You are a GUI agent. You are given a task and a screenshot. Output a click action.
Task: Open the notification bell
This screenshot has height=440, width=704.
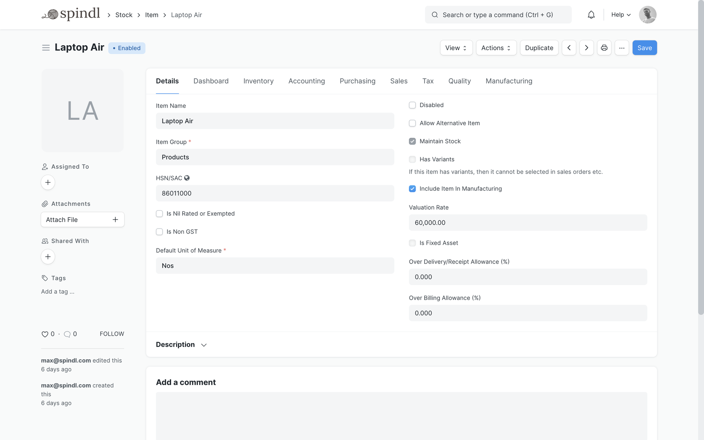591,14
